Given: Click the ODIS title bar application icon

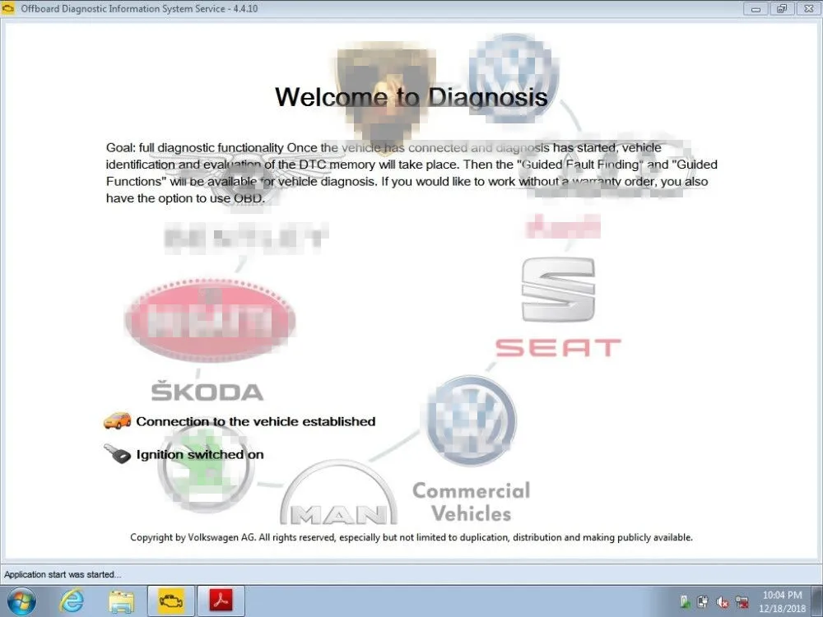Looking at the screenshot, I should (x=8, y=8).
